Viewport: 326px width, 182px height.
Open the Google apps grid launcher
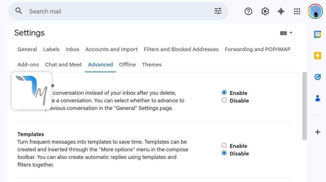pyautogui.click(x=297, y=11)
